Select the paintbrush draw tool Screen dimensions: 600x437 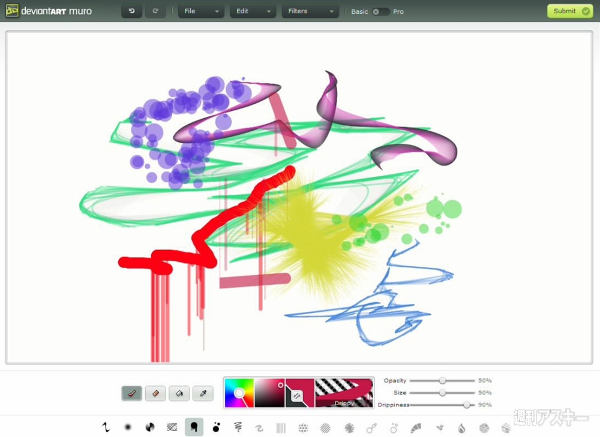coord(131,393)
